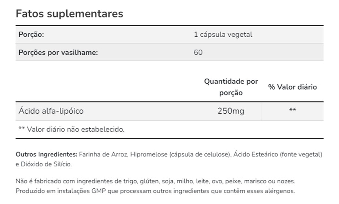Select the "Porção:" row label
339x204 pixels.
pyautogui.click(x=31, y=35)
